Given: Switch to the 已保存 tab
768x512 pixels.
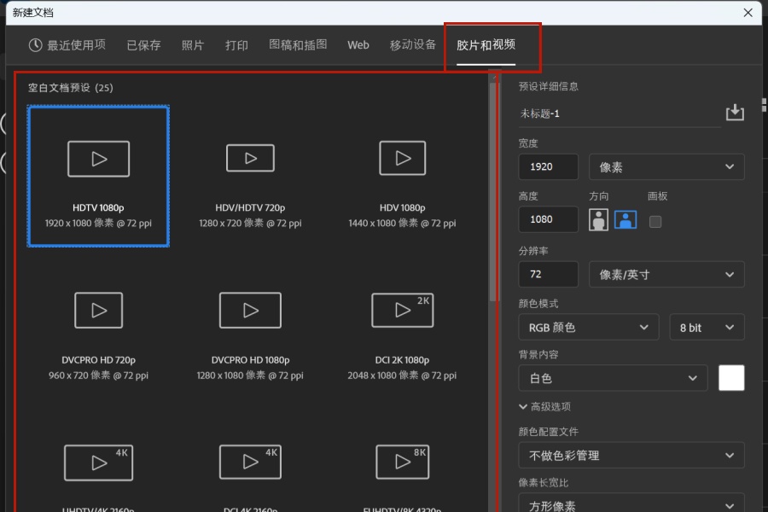Looking at the screenshot, I should (143, 45).
